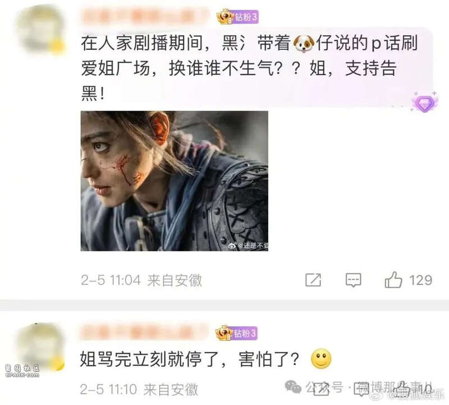Screen dimensions: 449x405
Task: Open reply icon on the second comment
Action: pos(361,389)
